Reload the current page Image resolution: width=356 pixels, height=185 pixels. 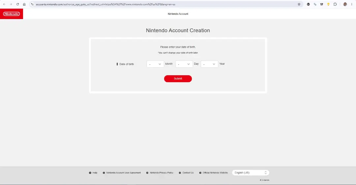tap(17, 4)
